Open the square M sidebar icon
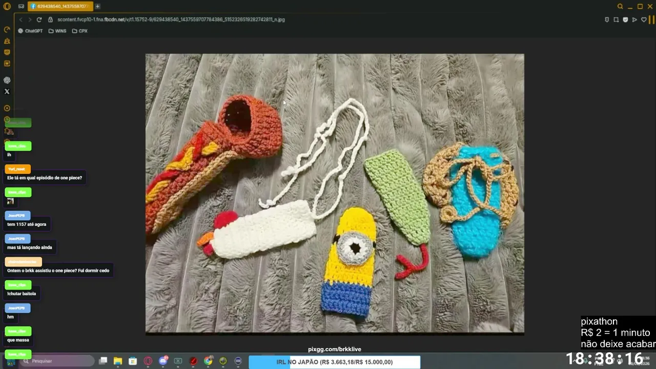The width and height of the screenshot is (656, 369). (7, 64)
